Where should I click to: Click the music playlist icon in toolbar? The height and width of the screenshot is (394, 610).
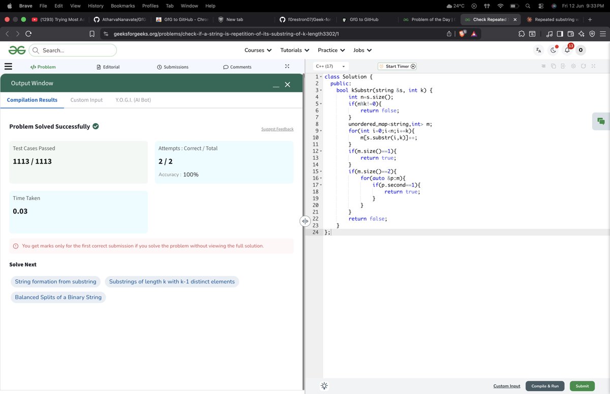pyautogui.click(x=549, y=34)
